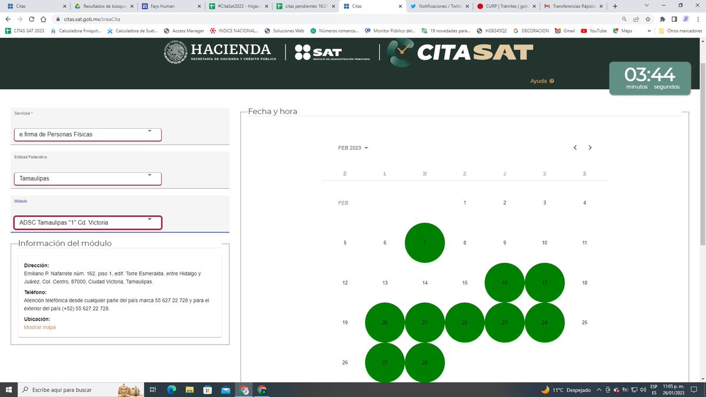Select available day 22 on the calendar
Viewport: 706px width, 397px height.
[x=465, y=322]
